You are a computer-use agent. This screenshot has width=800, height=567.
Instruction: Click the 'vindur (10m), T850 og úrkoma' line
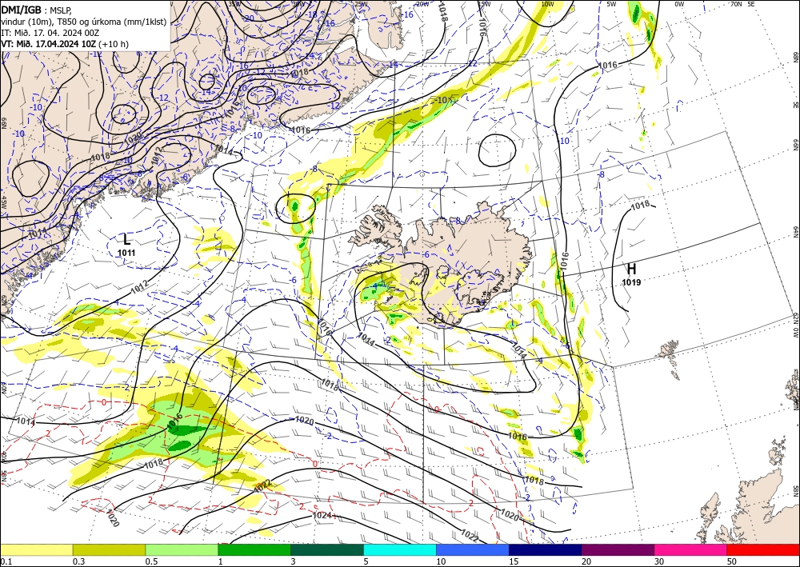pos(84,21)
